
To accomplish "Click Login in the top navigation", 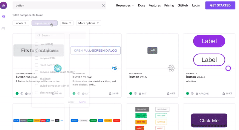I will (x=196, y=5).
